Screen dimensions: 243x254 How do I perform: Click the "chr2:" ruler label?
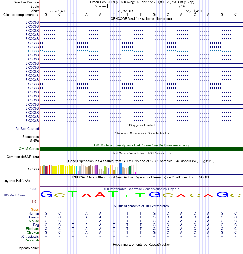35,11
